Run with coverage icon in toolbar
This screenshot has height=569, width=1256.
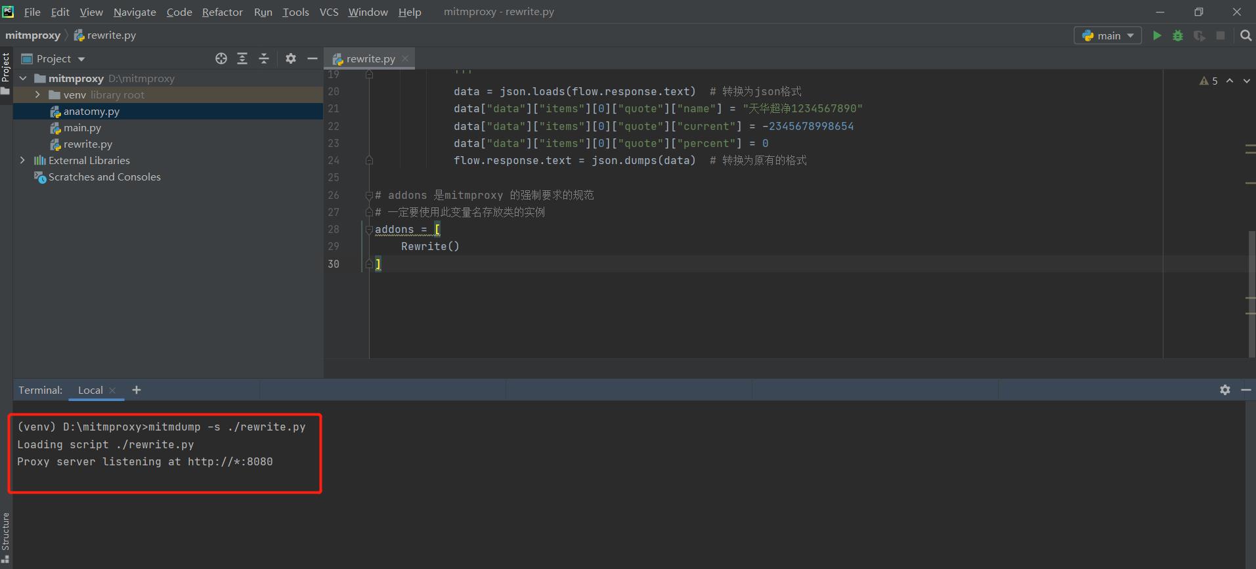[1200, 35]
